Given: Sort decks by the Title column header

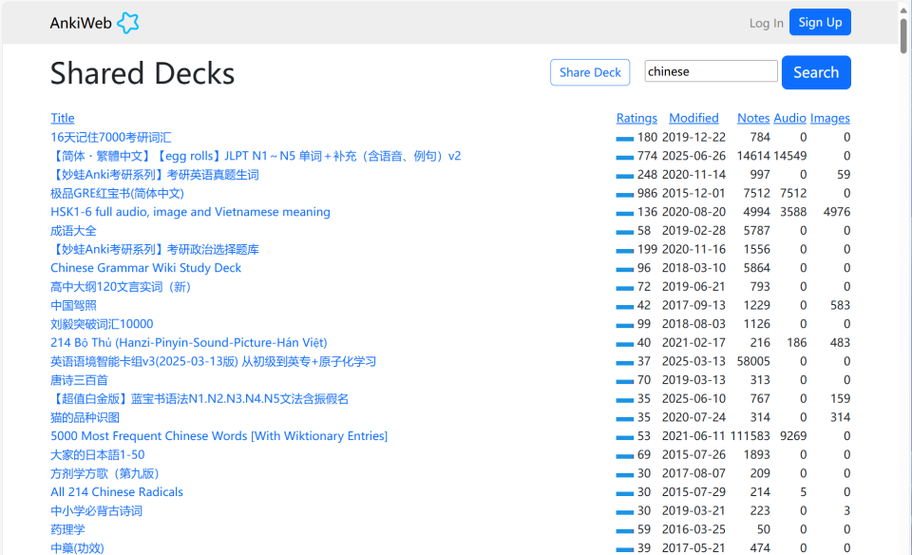Looking at the screenshot, I should [x=63, y=118].
